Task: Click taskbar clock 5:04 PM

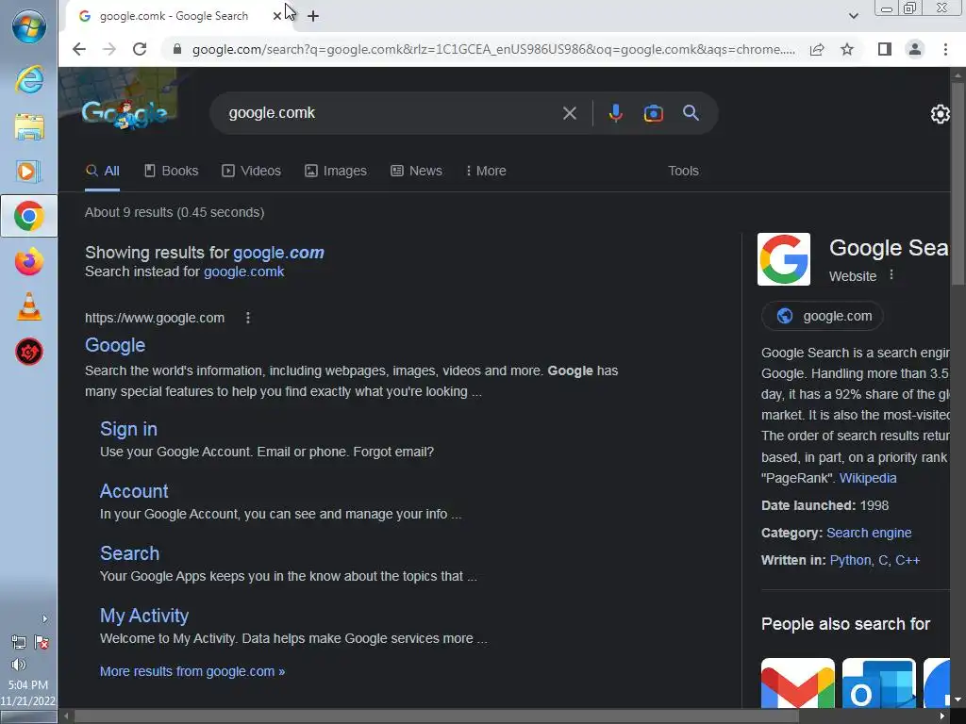Action: pos(28,685)
